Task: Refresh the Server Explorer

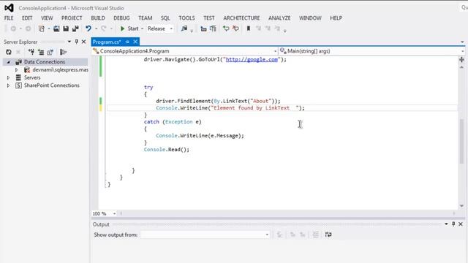Action: [9, 52]
